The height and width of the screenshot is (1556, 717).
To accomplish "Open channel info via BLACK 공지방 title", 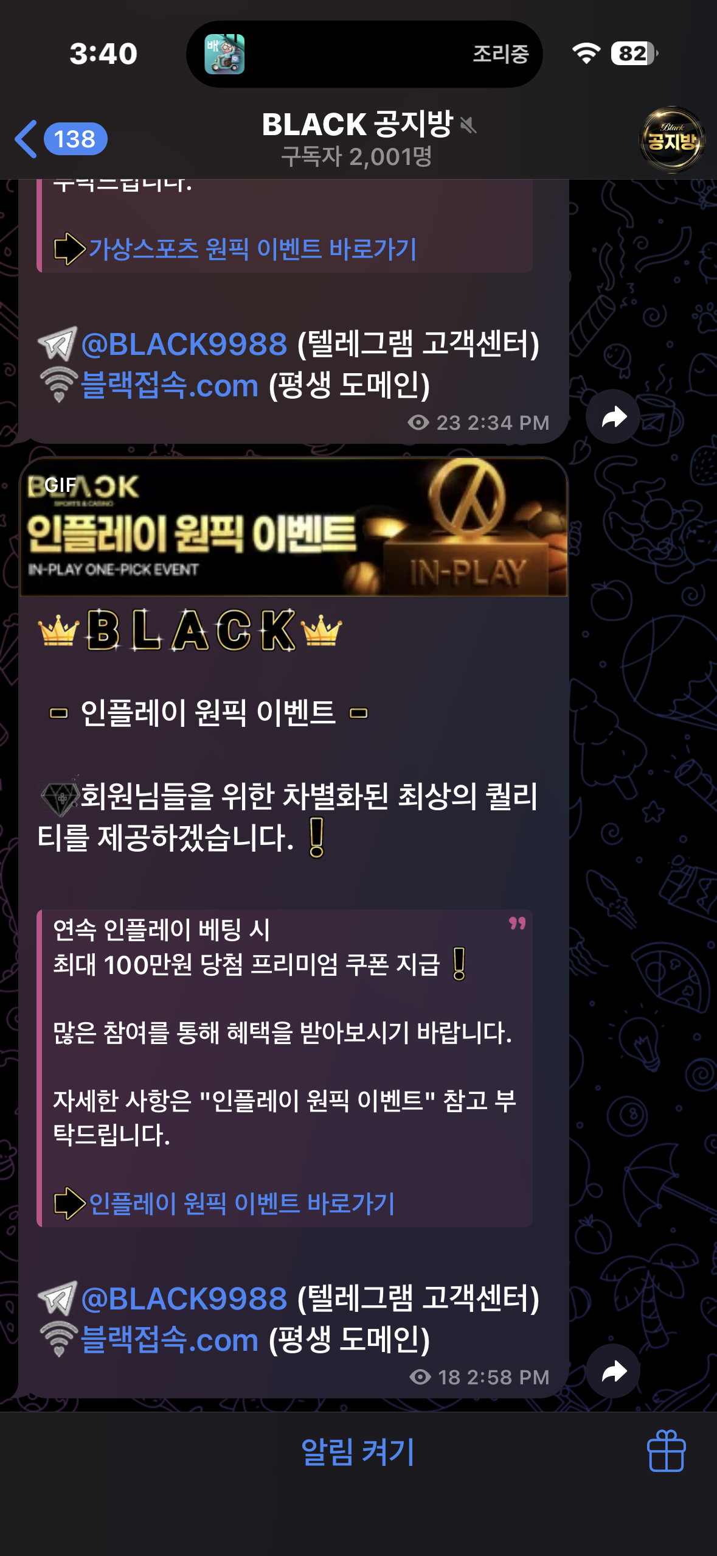I will pyautogui.click(x=358, y=124).
